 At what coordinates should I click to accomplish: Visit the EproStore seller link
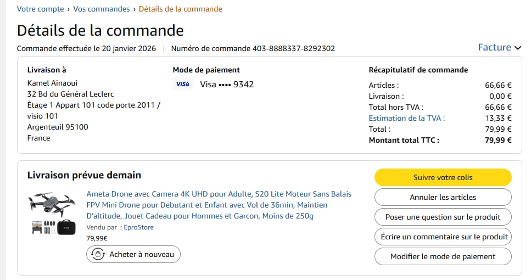click(x=138, y=227)
